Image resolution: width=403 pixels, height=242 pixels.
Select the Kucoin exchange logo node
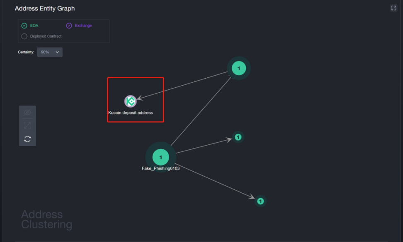[130, 101]
